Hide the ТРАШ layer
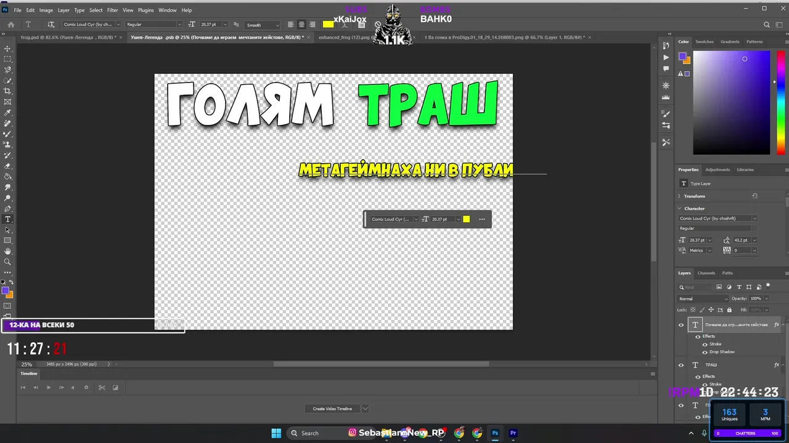The image size is (789, 443). pyautogui.click(x=681, y=365)
